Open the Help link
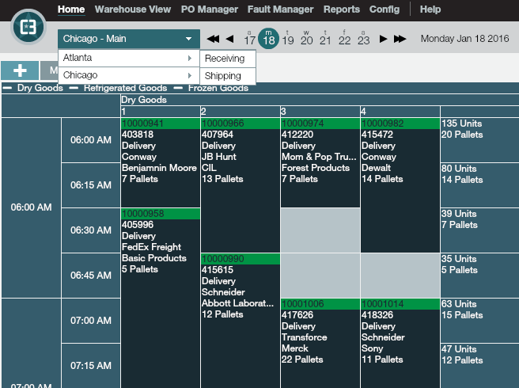Viewport: 519px width, 388px height. click(430, 10)
